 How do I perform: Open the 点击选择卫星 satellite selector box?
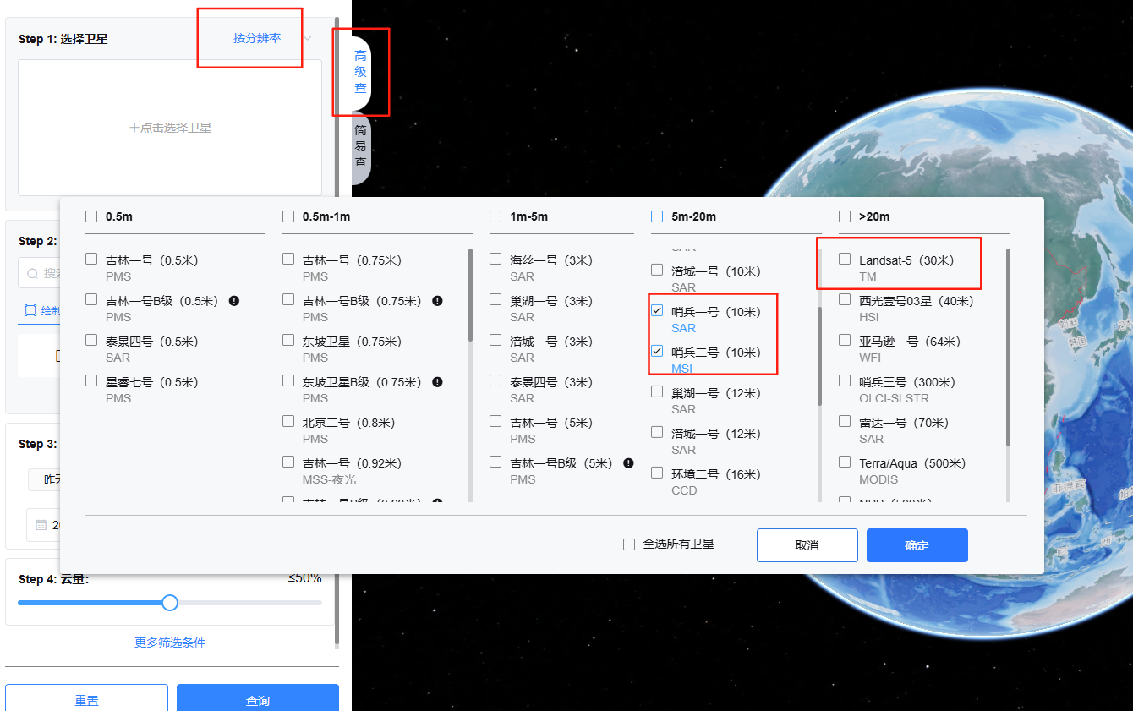170,128
